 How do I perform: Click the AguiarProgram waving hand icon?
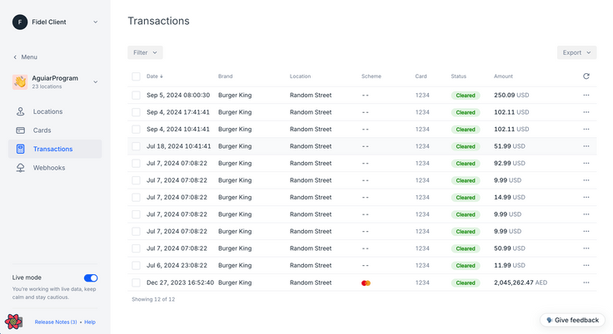[20, 82]
